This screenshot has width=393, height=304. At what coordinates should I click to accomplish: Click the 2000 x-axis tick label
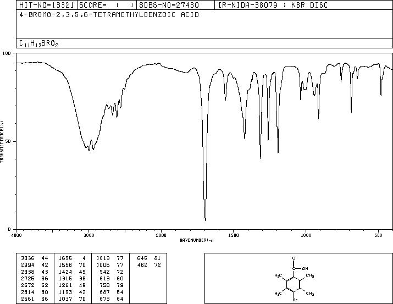161,235
